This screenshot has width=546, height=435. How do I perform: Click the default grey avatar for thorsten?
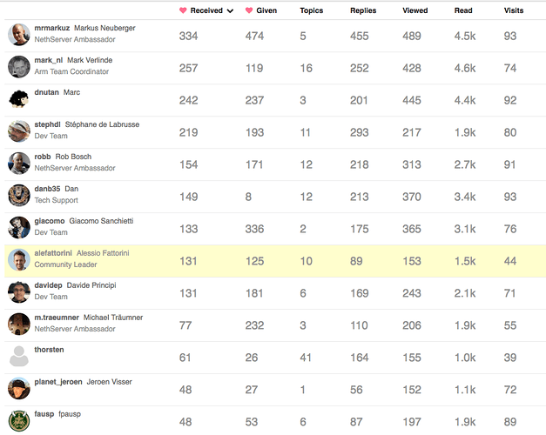pyautogui.click(x=19, y=357)
